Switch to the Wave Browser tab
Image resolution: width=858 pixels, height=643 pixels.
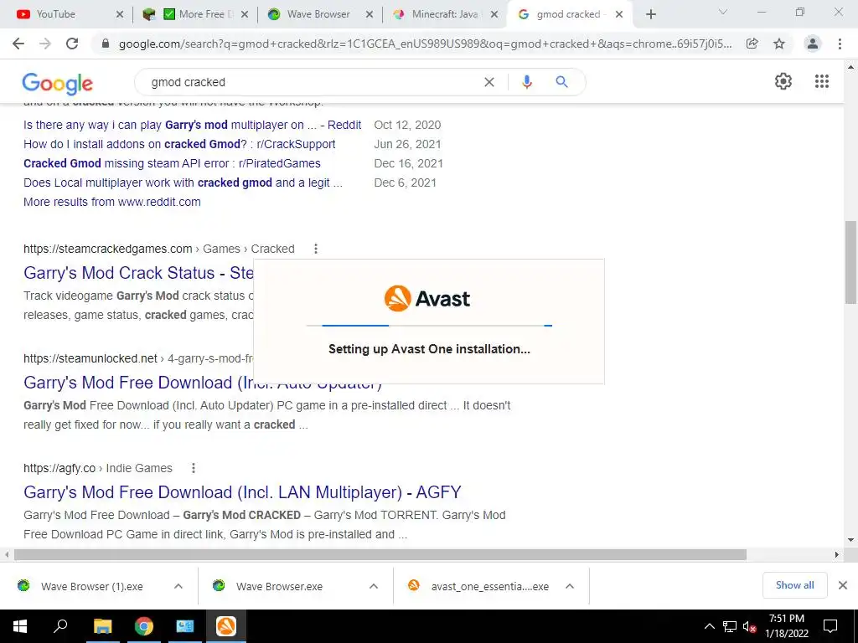(x=320, y=14)
